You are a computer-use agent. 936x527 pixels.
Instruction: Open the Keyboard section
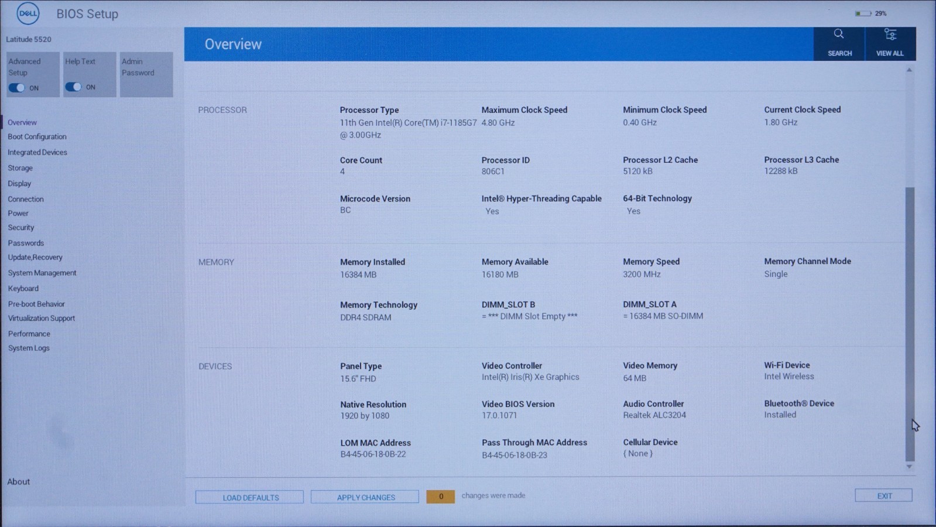point(23,288)
